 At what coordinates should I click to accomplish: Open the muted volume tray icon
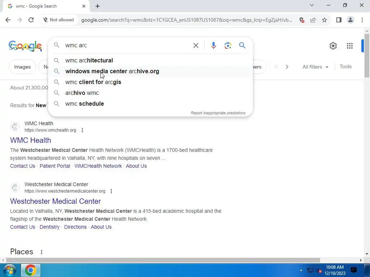pyautogui.click(x=319, y=271)
